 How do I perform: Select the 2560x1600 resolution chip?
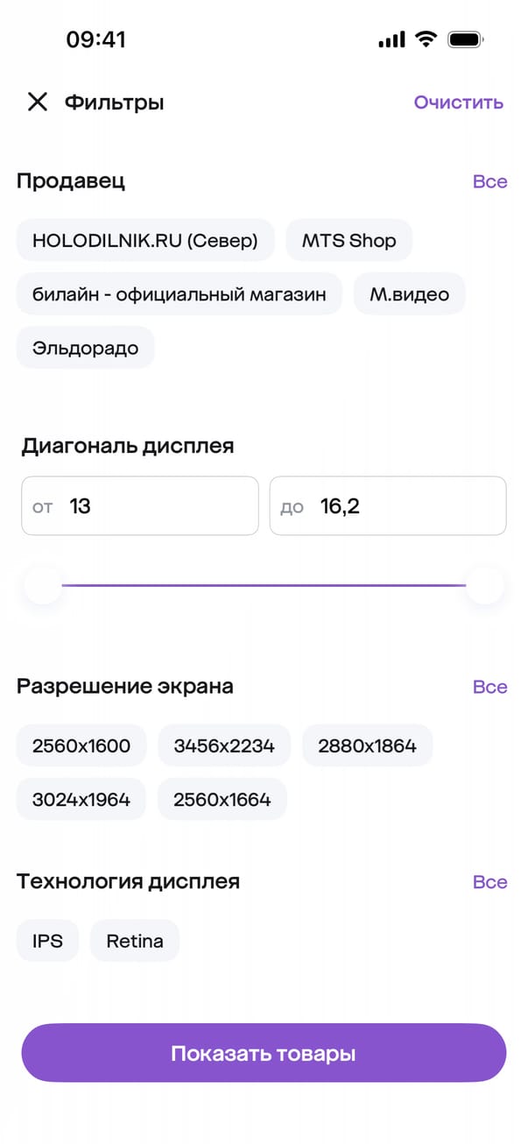pos(81,745)
